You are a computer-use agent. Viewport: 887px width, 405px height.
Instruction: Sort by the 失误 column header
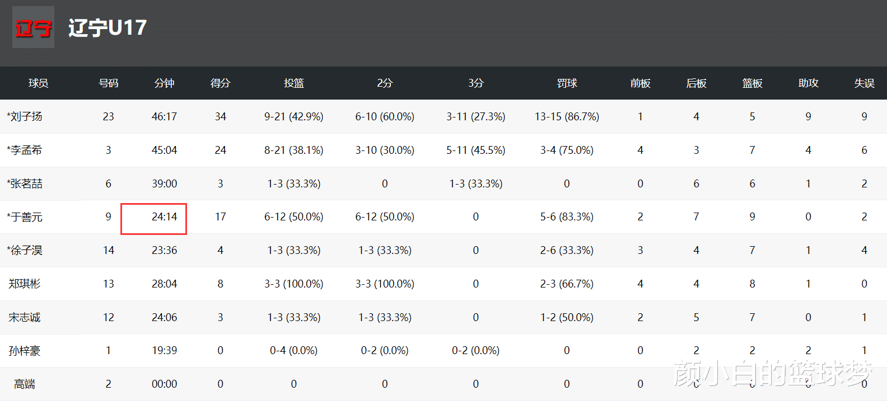point(864,83)
